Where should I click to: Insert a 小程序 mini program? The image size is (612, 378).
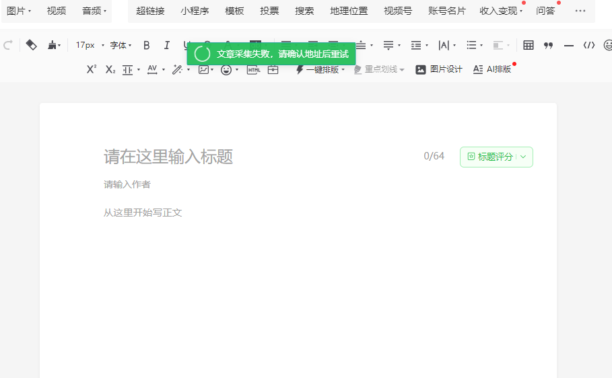(195, 11)
